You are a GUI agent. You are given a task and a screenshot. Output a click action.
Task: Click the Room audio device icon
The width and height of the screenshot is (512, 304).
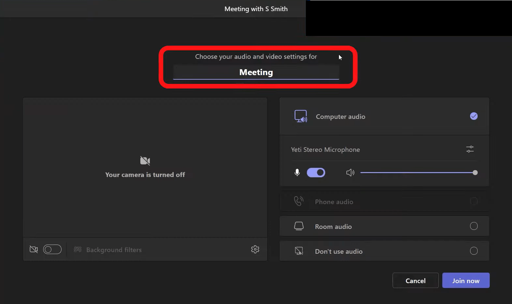tap(299, 226)
